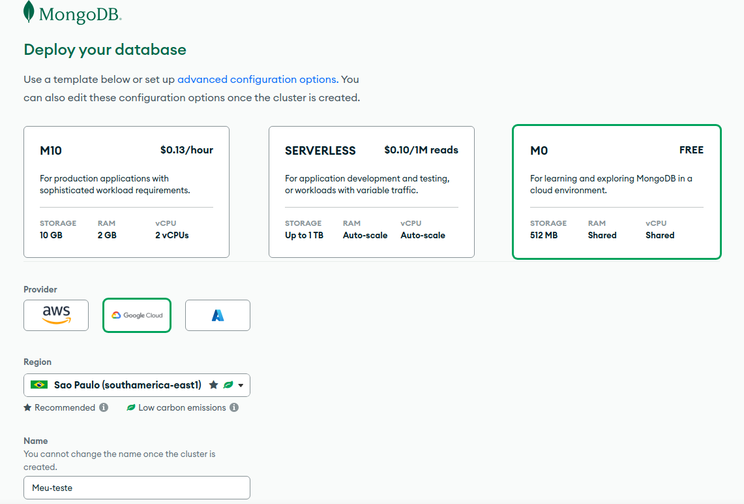Screen dimensions: 744x504
Task: Open the advanced configuration options link
Action: tap(258, 80)
